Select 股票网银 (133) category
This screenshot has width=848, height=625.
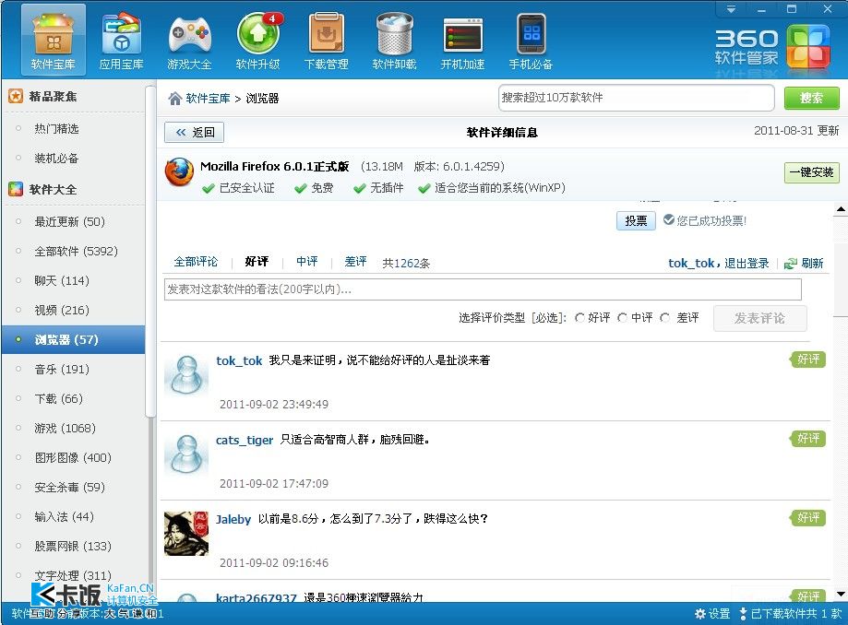click(x=73, y=546)
